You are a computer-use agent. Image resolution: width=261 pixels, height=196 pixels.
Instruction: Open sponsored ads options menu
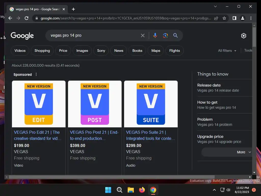tap(36, 74)
